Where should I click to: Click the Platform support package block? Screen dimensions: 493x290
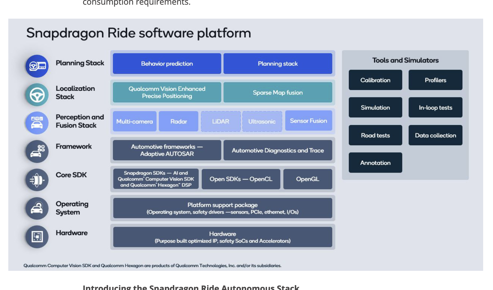coord(223,208)
